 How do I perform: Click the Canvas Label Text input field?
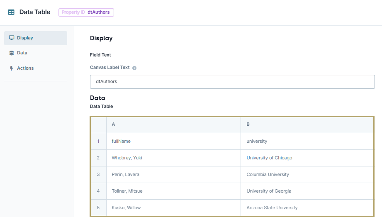click(x=232, y=82)
